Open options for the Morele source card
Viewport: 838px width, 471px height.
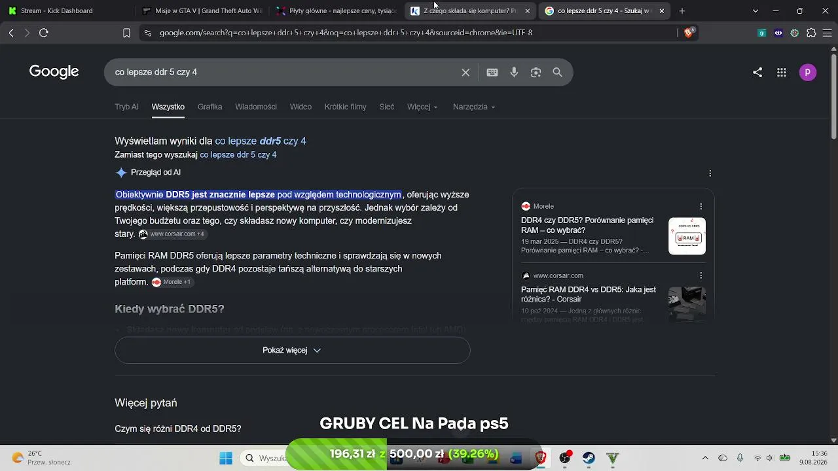[701, 207]
